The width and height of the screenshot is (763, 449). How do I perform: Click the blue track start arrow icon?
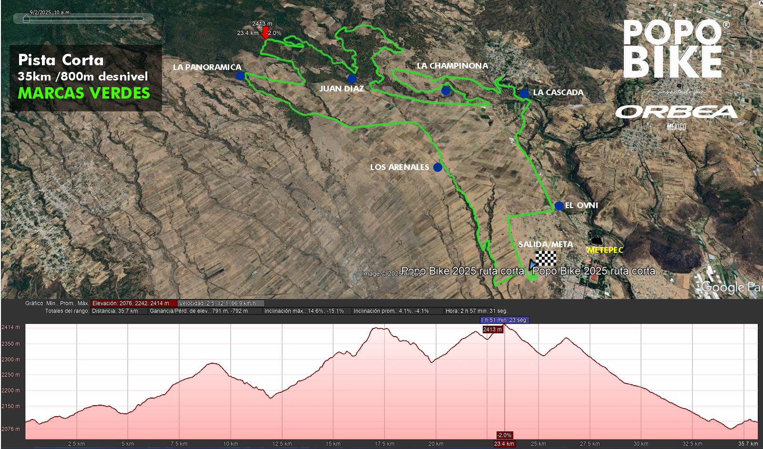pyautogui.click(x=532, y=264)
